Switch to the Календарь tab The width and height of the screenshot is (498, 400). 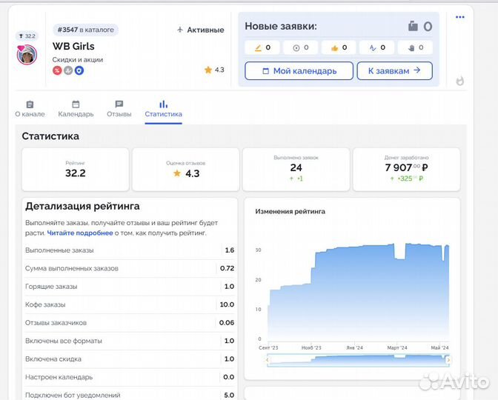point(76,109)
